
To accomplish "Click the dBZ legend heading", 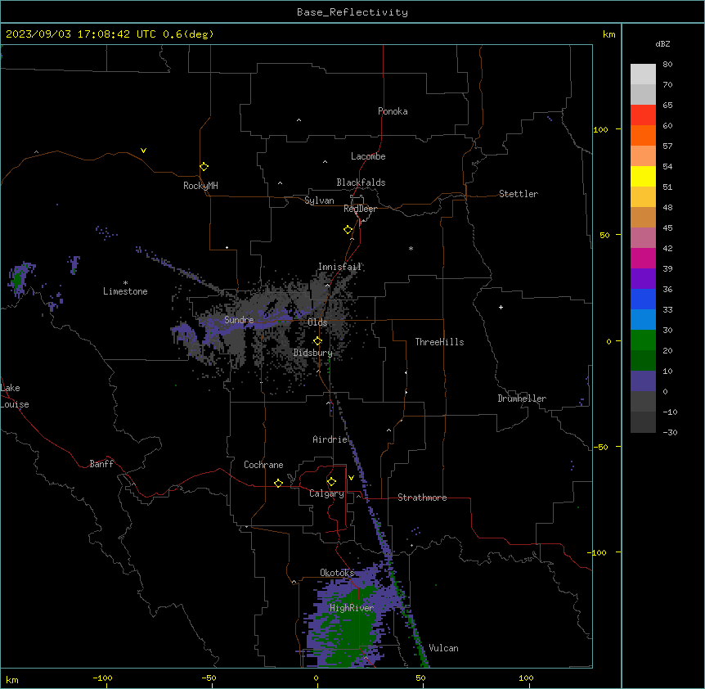I will 662,43.
